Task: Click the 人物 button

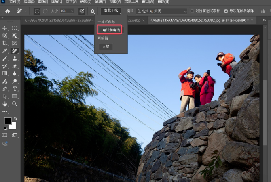Action: (106, 47)
